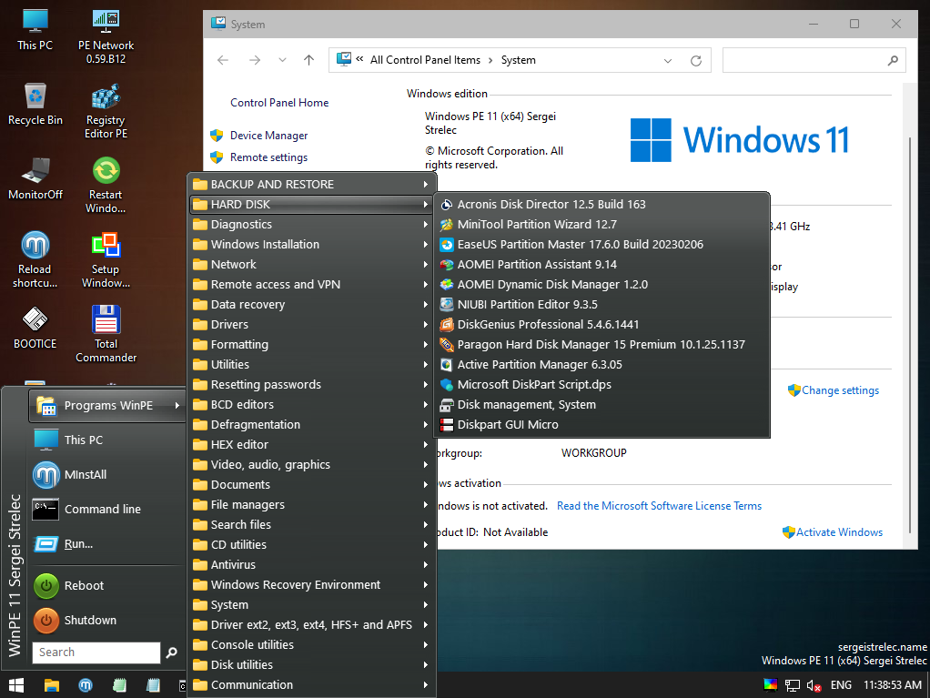Click Activate Windows link
This screenshot has height=698, width=930.
point(839,532)
